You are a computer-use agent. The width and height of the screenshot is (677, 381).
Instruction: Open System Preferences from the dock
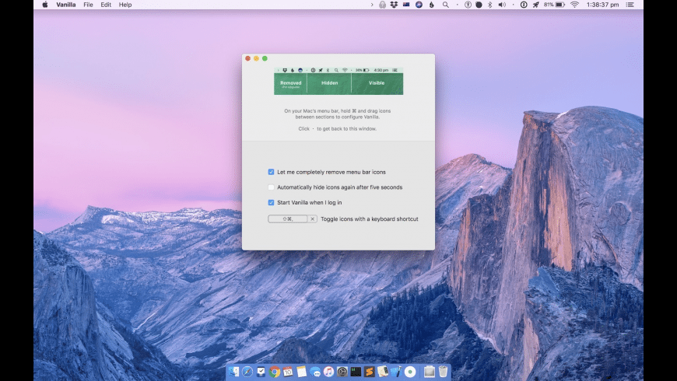[x=342, y=372]
